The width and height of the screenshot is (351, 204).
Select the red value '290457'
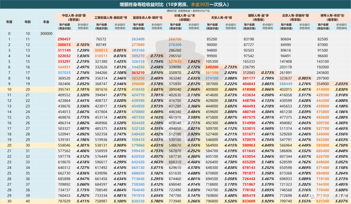click(x=64, y=39)
